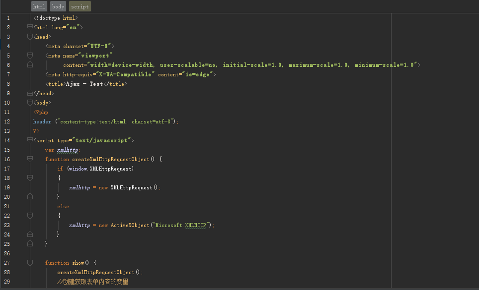Fold the meta viewport tag on line 5
Image resolution: width=479 pixels, height=290 pixels.
coord(30,56)
